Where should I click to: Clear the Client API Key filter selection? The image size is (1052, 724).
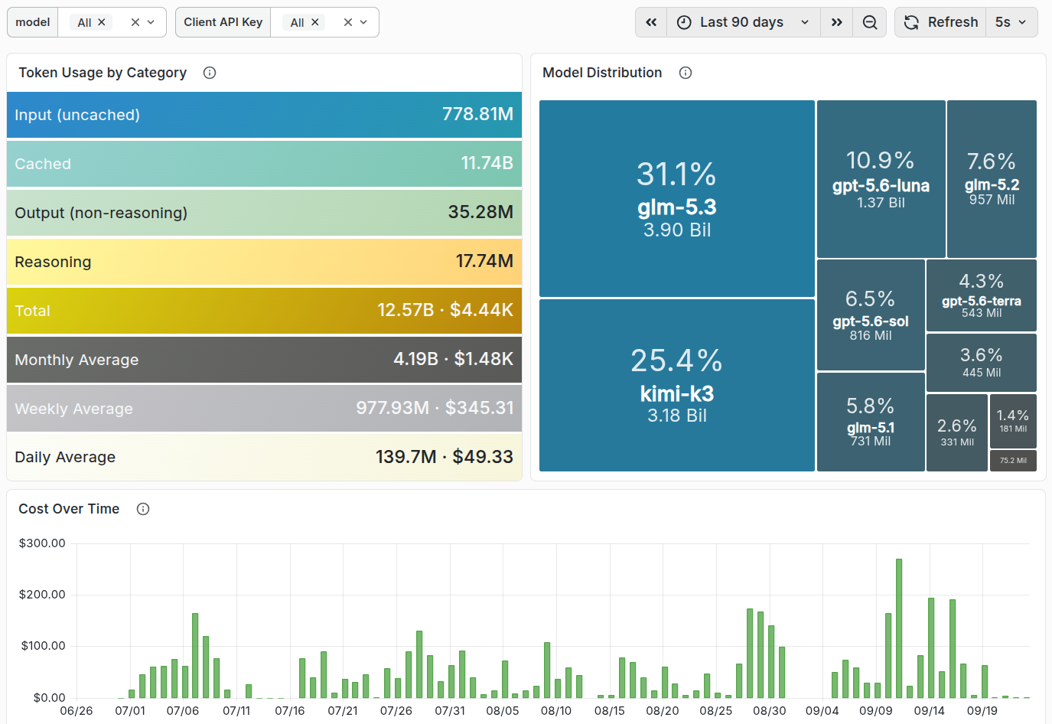tap(348, 22)
